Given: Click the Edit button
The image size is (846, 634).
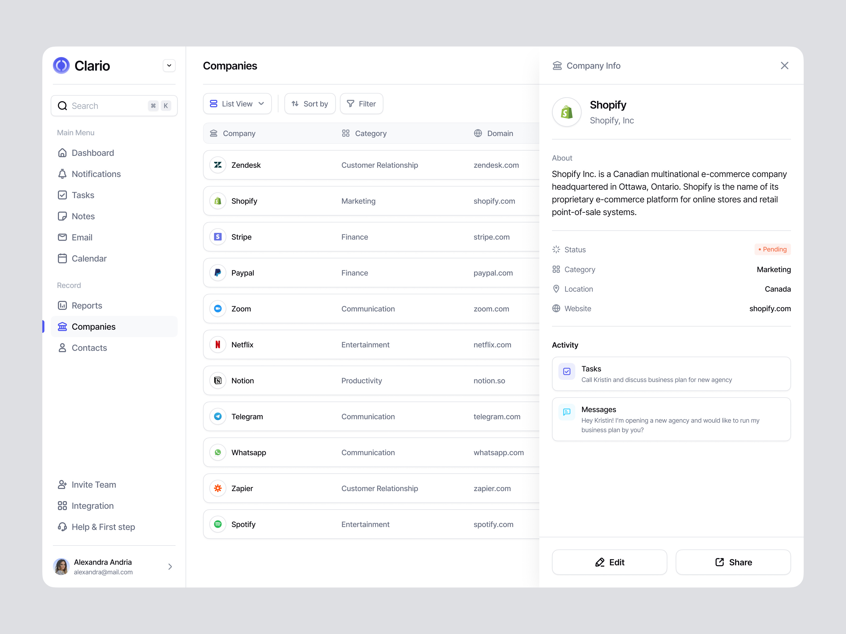Looking at the screenshot, I should 609,562.
